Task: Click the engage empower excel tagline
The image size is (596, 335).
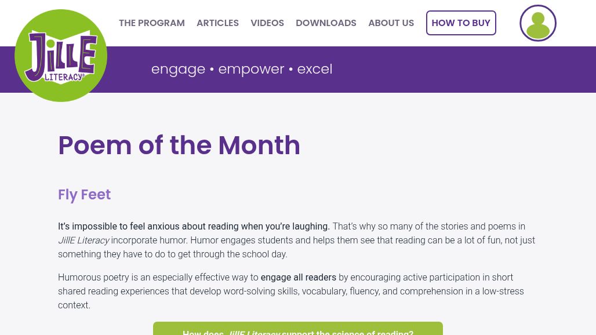Action: (x=241, y=69)
